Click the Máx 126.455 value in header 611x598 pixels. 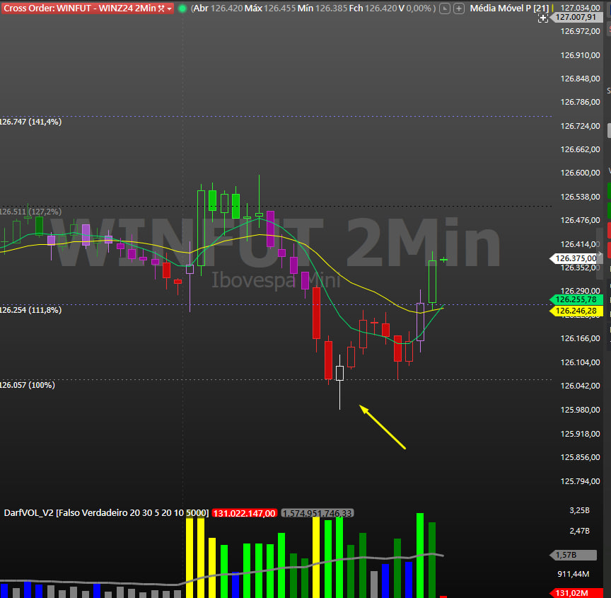[269, 8]
